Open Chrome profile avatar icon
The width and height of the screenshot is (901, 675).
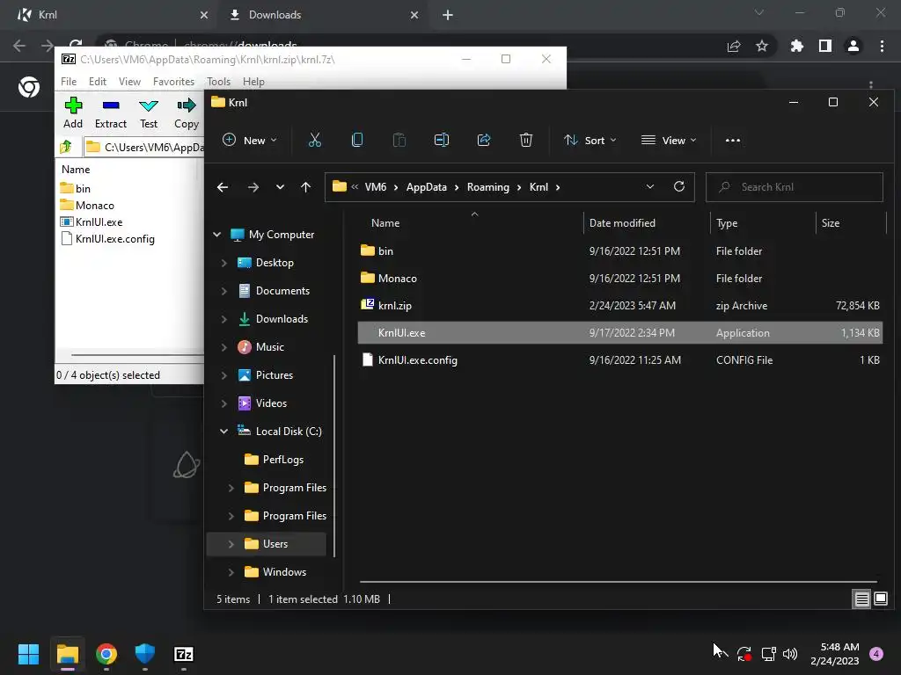pyautogui.click(x=853, y=46)
